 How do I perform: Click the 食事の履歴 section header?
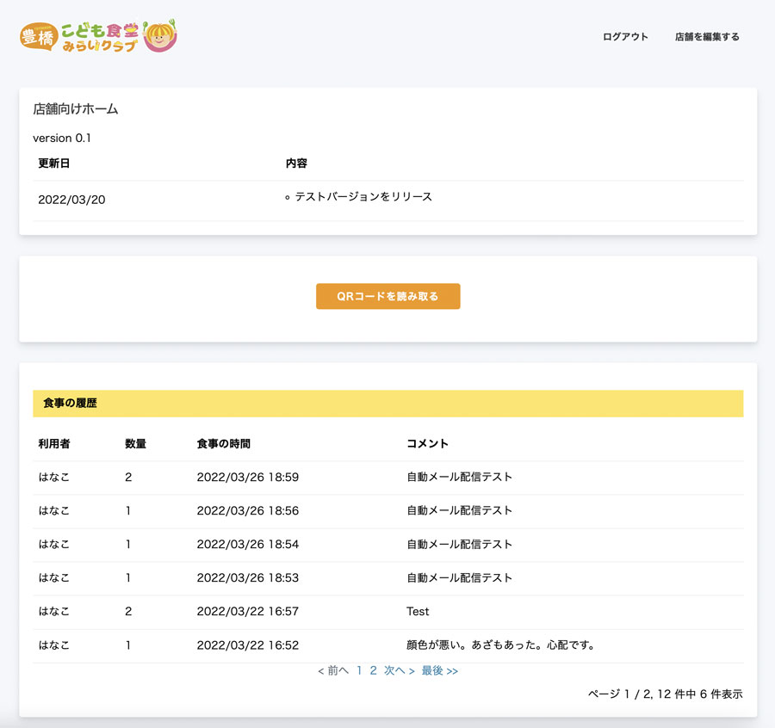point(70,404)
